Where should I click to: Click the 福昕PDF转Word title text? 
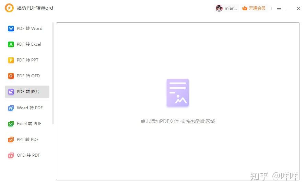pos(35,8)
